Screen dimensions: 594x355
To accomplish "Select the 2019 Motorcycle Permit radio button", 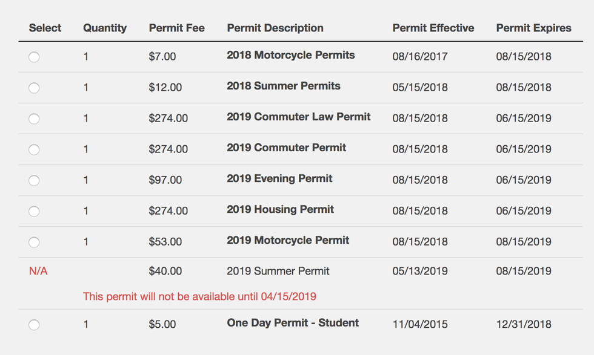I will pyautogui.click(x=34, y=242).
